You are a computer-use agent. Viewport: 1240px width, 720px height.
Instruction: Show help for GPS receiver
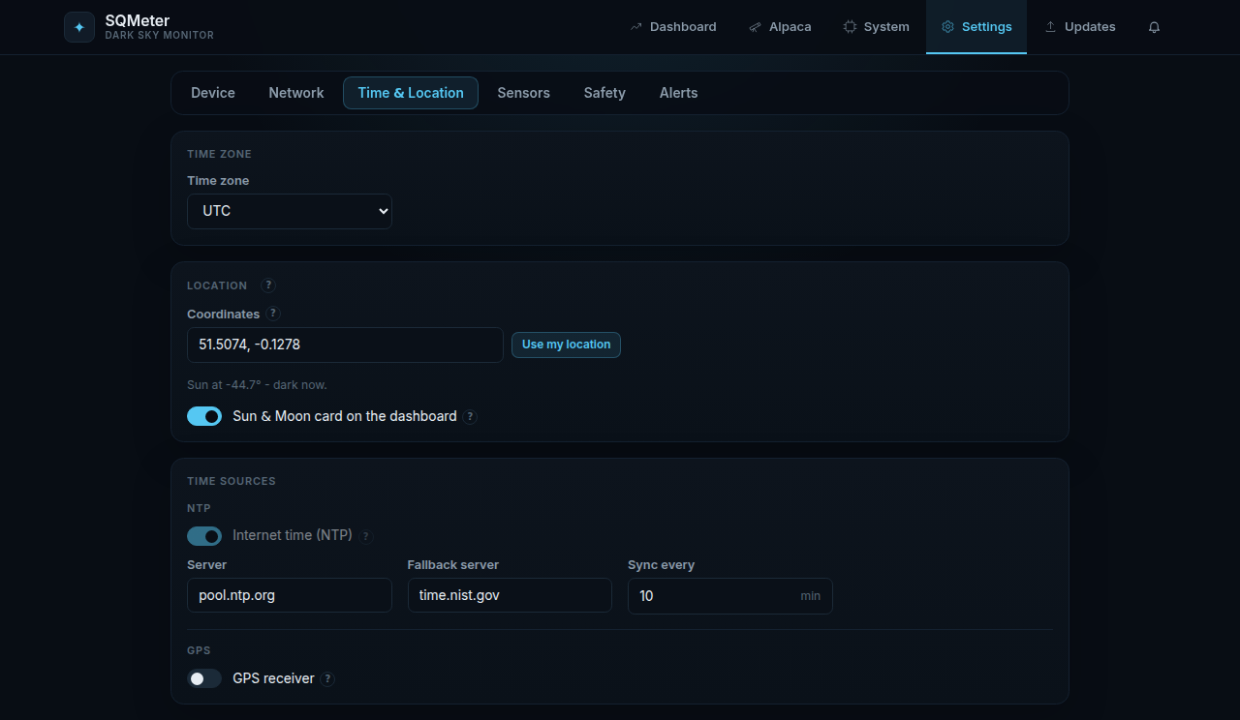tap(327, 679)
